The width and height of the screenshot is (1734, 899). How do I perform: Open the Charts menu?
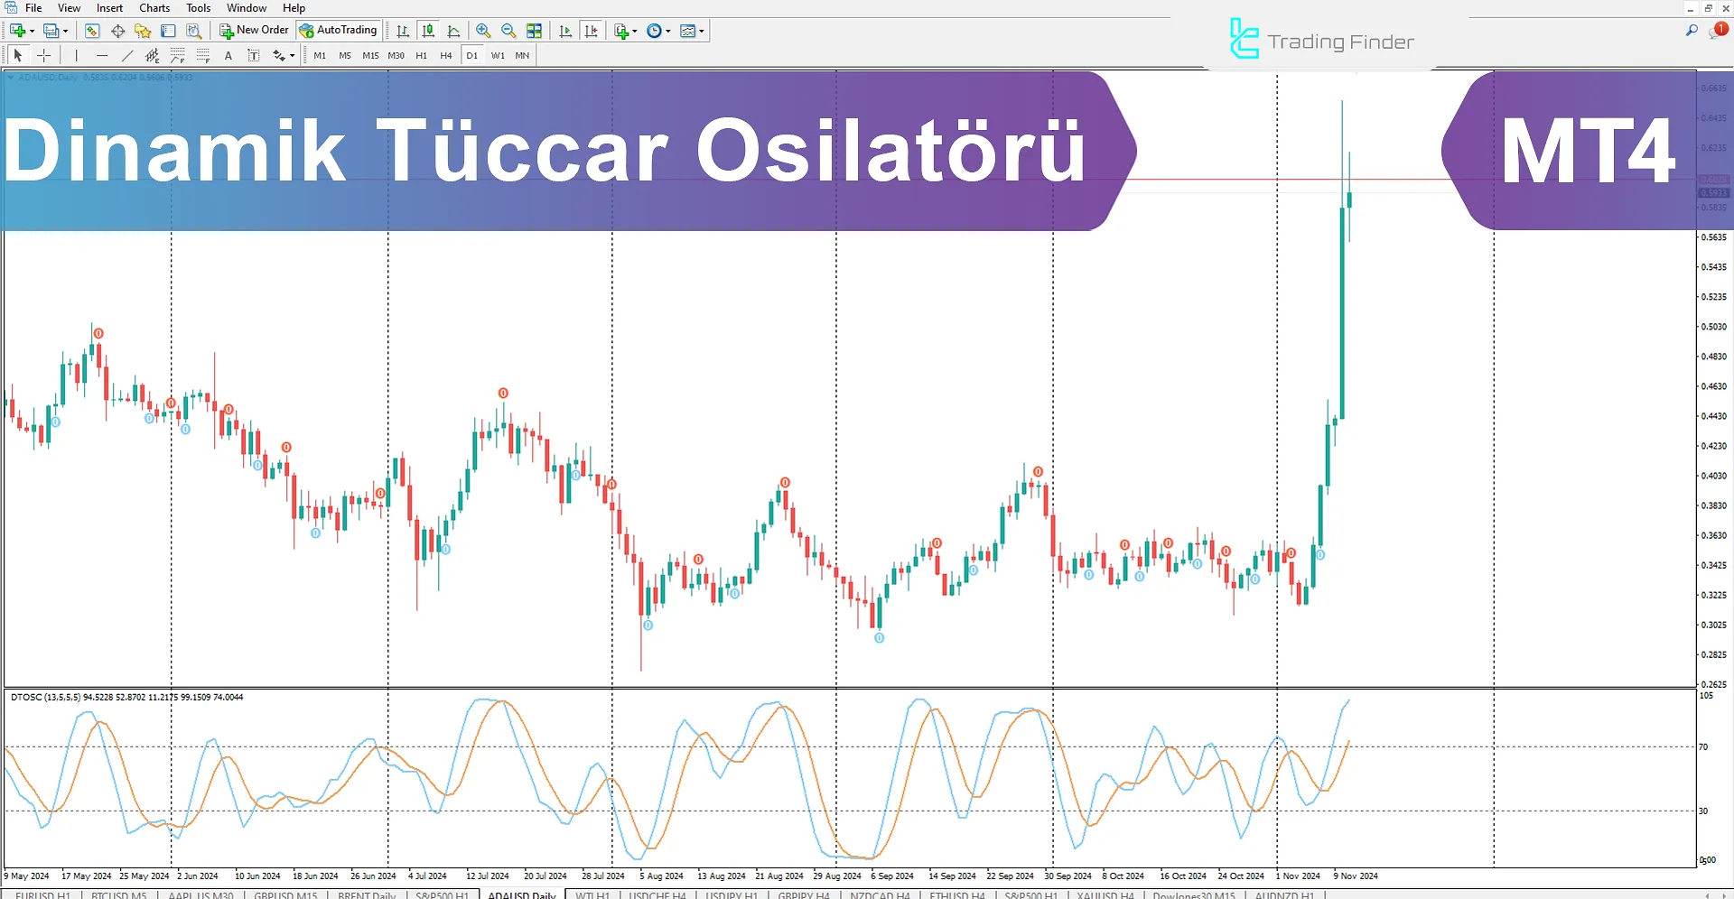[154, 7]
